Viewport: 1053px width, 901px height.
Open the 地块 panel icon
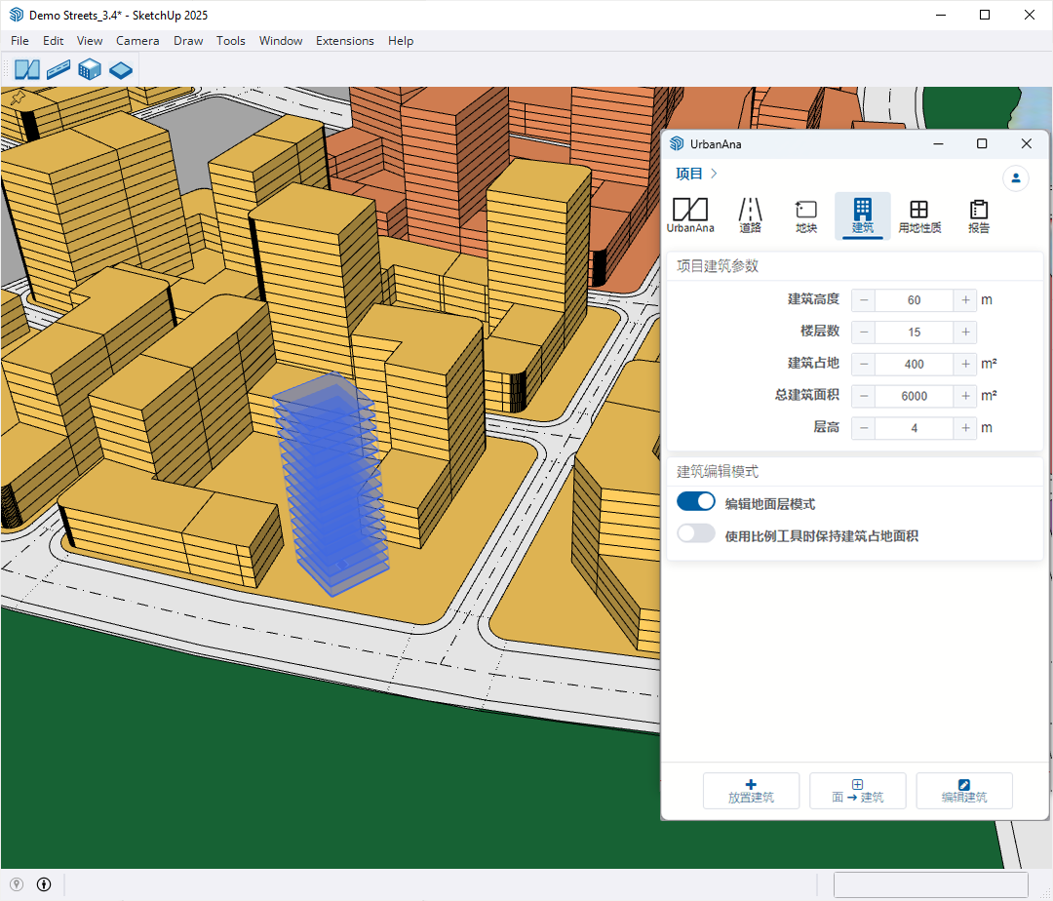coord(805,215)
